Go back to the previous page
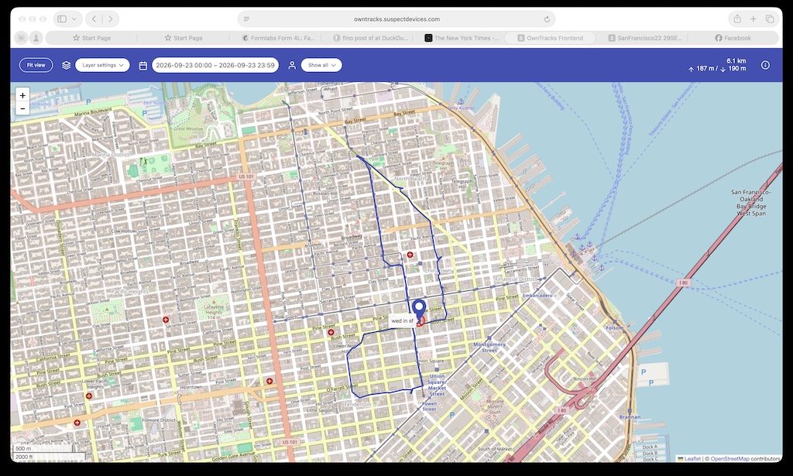The width and height of the screenshot is (793, 476). point(94,19)
